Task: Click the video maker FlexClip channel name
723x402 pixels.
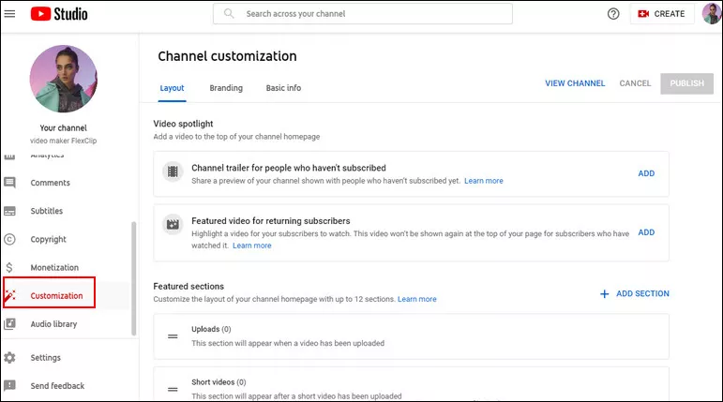Action: tap(63, 141)
